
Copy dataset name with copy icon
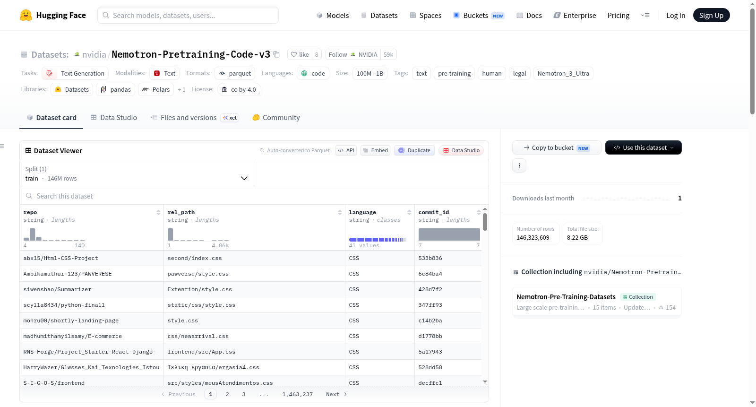pyautogui.click(x=277, y=55)
